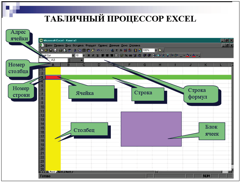This screenshot has width=241, height=182.
Task: Copy selection using the Copy icon
Action: 79,50
